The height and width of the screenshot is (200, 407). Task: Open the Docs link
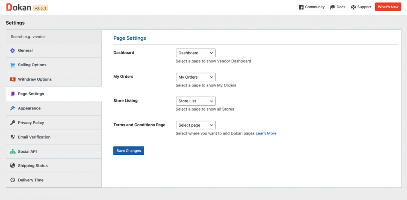338,7
